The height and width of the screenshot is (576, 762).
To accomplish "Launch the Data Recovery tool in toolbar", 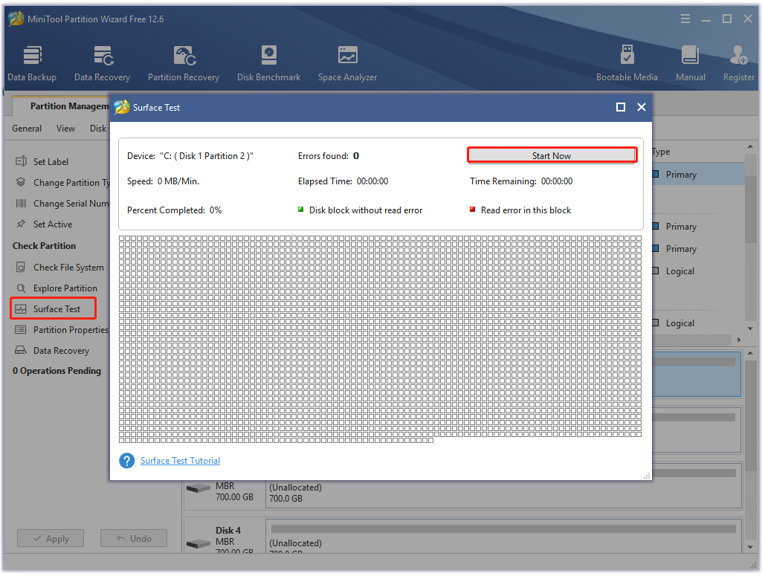I will (x=102, y=64).
